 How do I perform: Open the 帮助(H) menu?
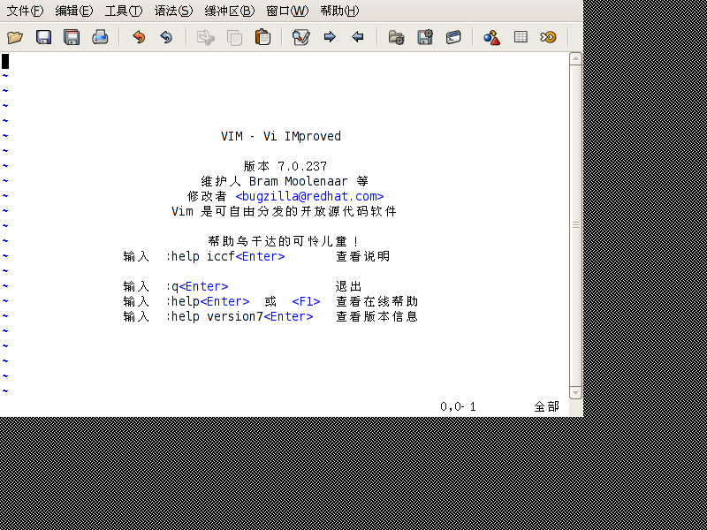[339, 11]
